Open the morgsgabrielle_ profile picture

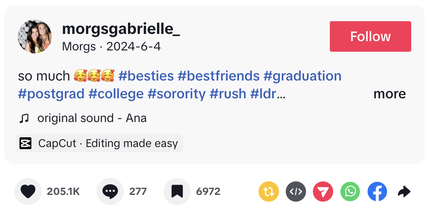[x=35, y=36]
